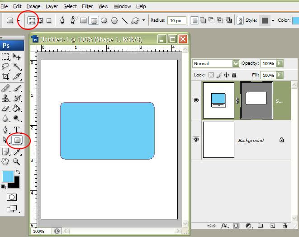The height and width of the screenshot is (237, 299).
Task: Click the Shape layers mode button
Action: [x=32, y=20]
